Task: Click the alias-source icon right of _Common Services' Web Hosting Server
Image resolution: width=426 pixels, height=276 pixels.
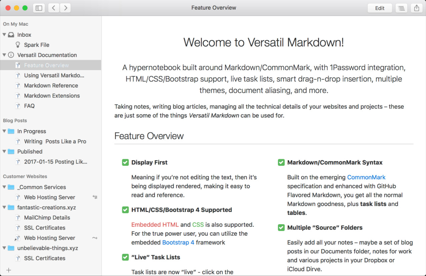Action: tap(95, 197)
